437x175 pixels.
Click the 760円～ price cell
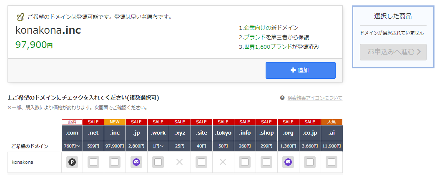click(x=72, y=146)
